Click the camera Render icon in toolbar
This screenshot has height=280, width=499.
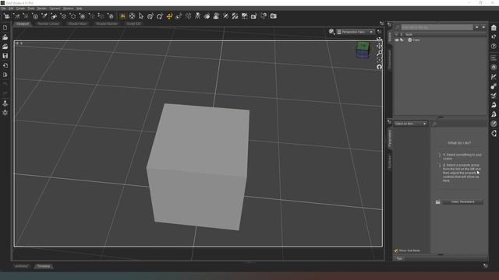[x=274, y=16]
